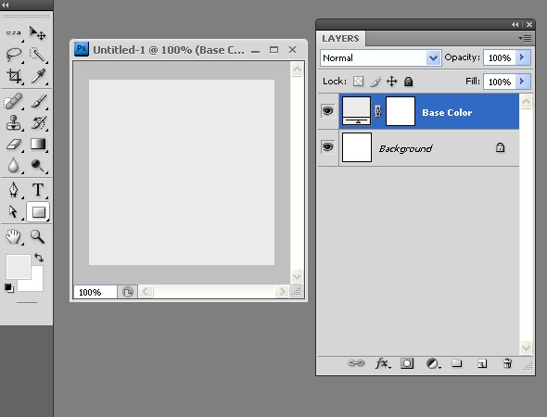Select the Zoom magnifier tool

(38, 236)
